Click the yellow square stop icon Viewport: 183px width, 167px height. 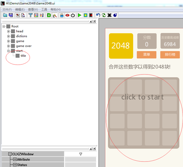tap(85, 15)
